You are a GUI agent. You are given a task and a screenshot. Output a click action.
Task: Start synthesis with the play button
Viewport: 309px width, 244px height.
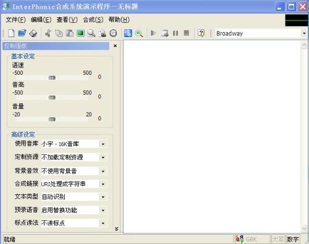tap(153, 33)
